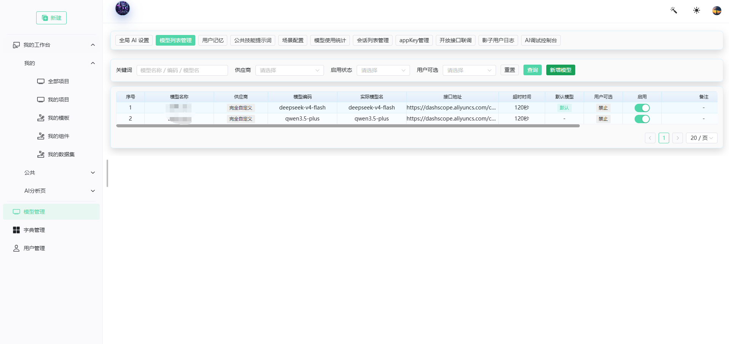Select the 模型列表管理 tab

click(175, 40)
